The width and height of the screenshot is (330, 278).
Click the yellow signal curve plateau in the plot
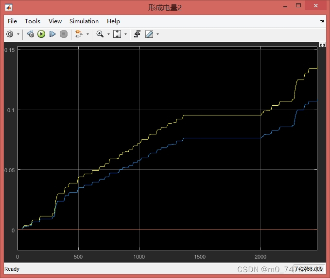(x=222, y=115)
